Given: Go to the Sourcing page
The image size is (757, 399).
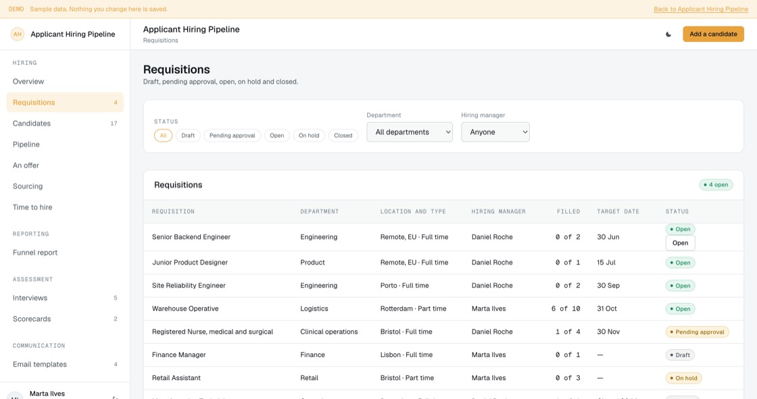Looking at the screenshot, I should 65,186.
